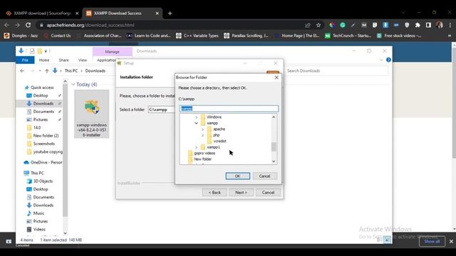This screenshot has width=456, height=256.
Task: Open This PC in navigation pane
Action: click(37, 173)
